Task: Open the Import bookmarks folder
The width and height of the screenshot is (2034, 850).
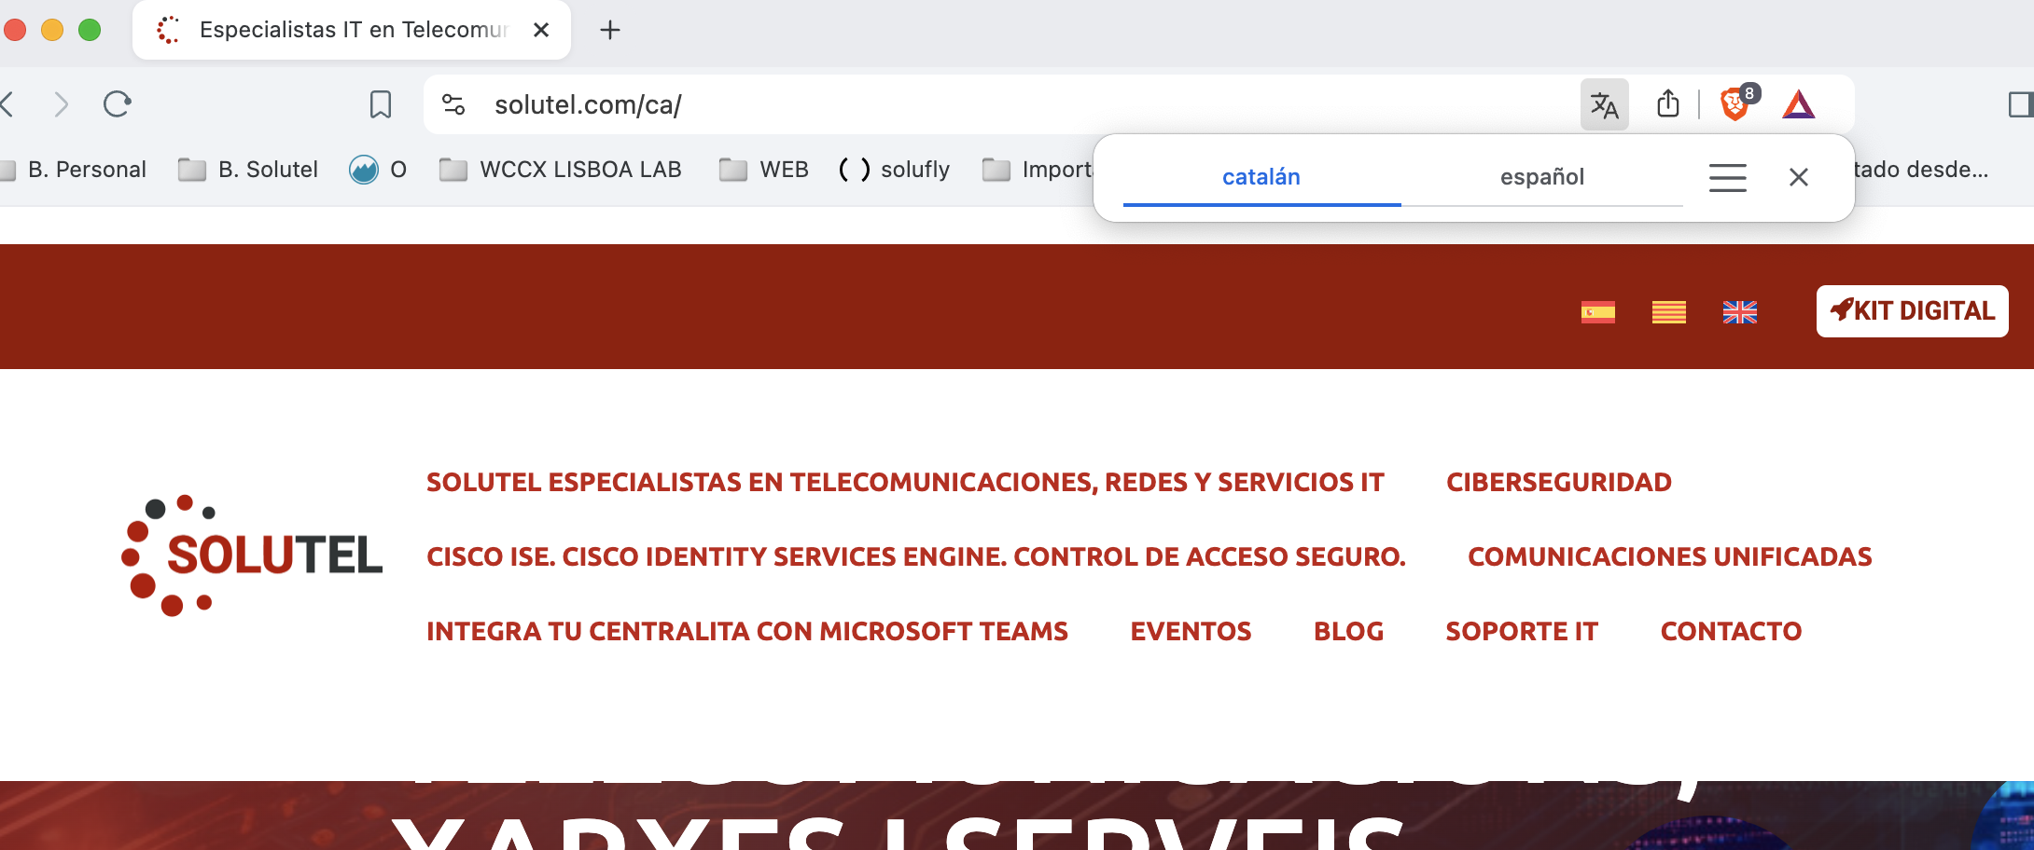Action: coord(1038,170)
